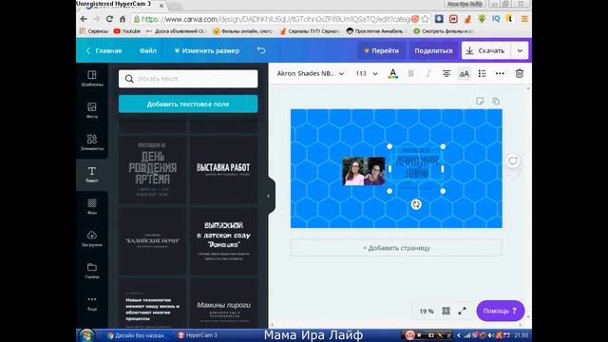Delete the selected element with trash icon

(x=520, y=74)
